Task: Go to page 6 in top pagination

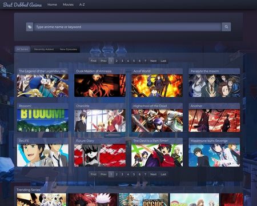Action: point(139,61)
